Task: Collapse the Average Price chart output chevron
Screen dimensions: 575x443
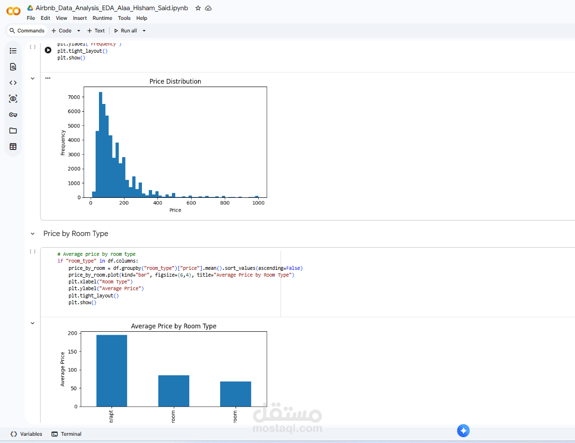Action: pos(33,323)
